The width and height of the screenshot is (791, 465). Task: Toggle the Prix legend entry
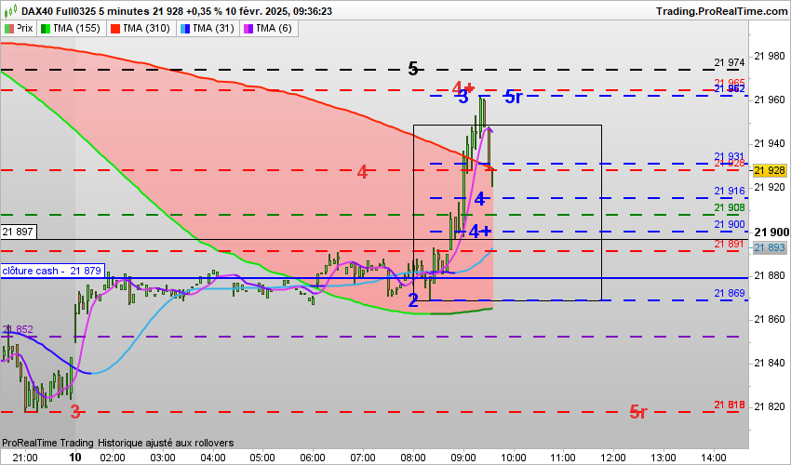[20, 28]
